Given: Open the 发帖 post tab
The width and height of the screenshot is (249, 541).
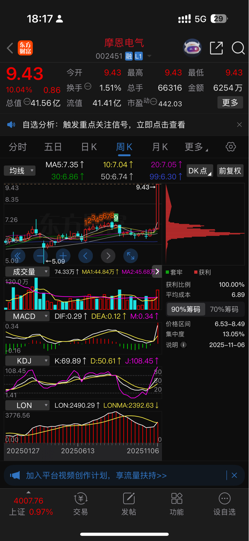Looking at the screenshot, I should 129,504.
